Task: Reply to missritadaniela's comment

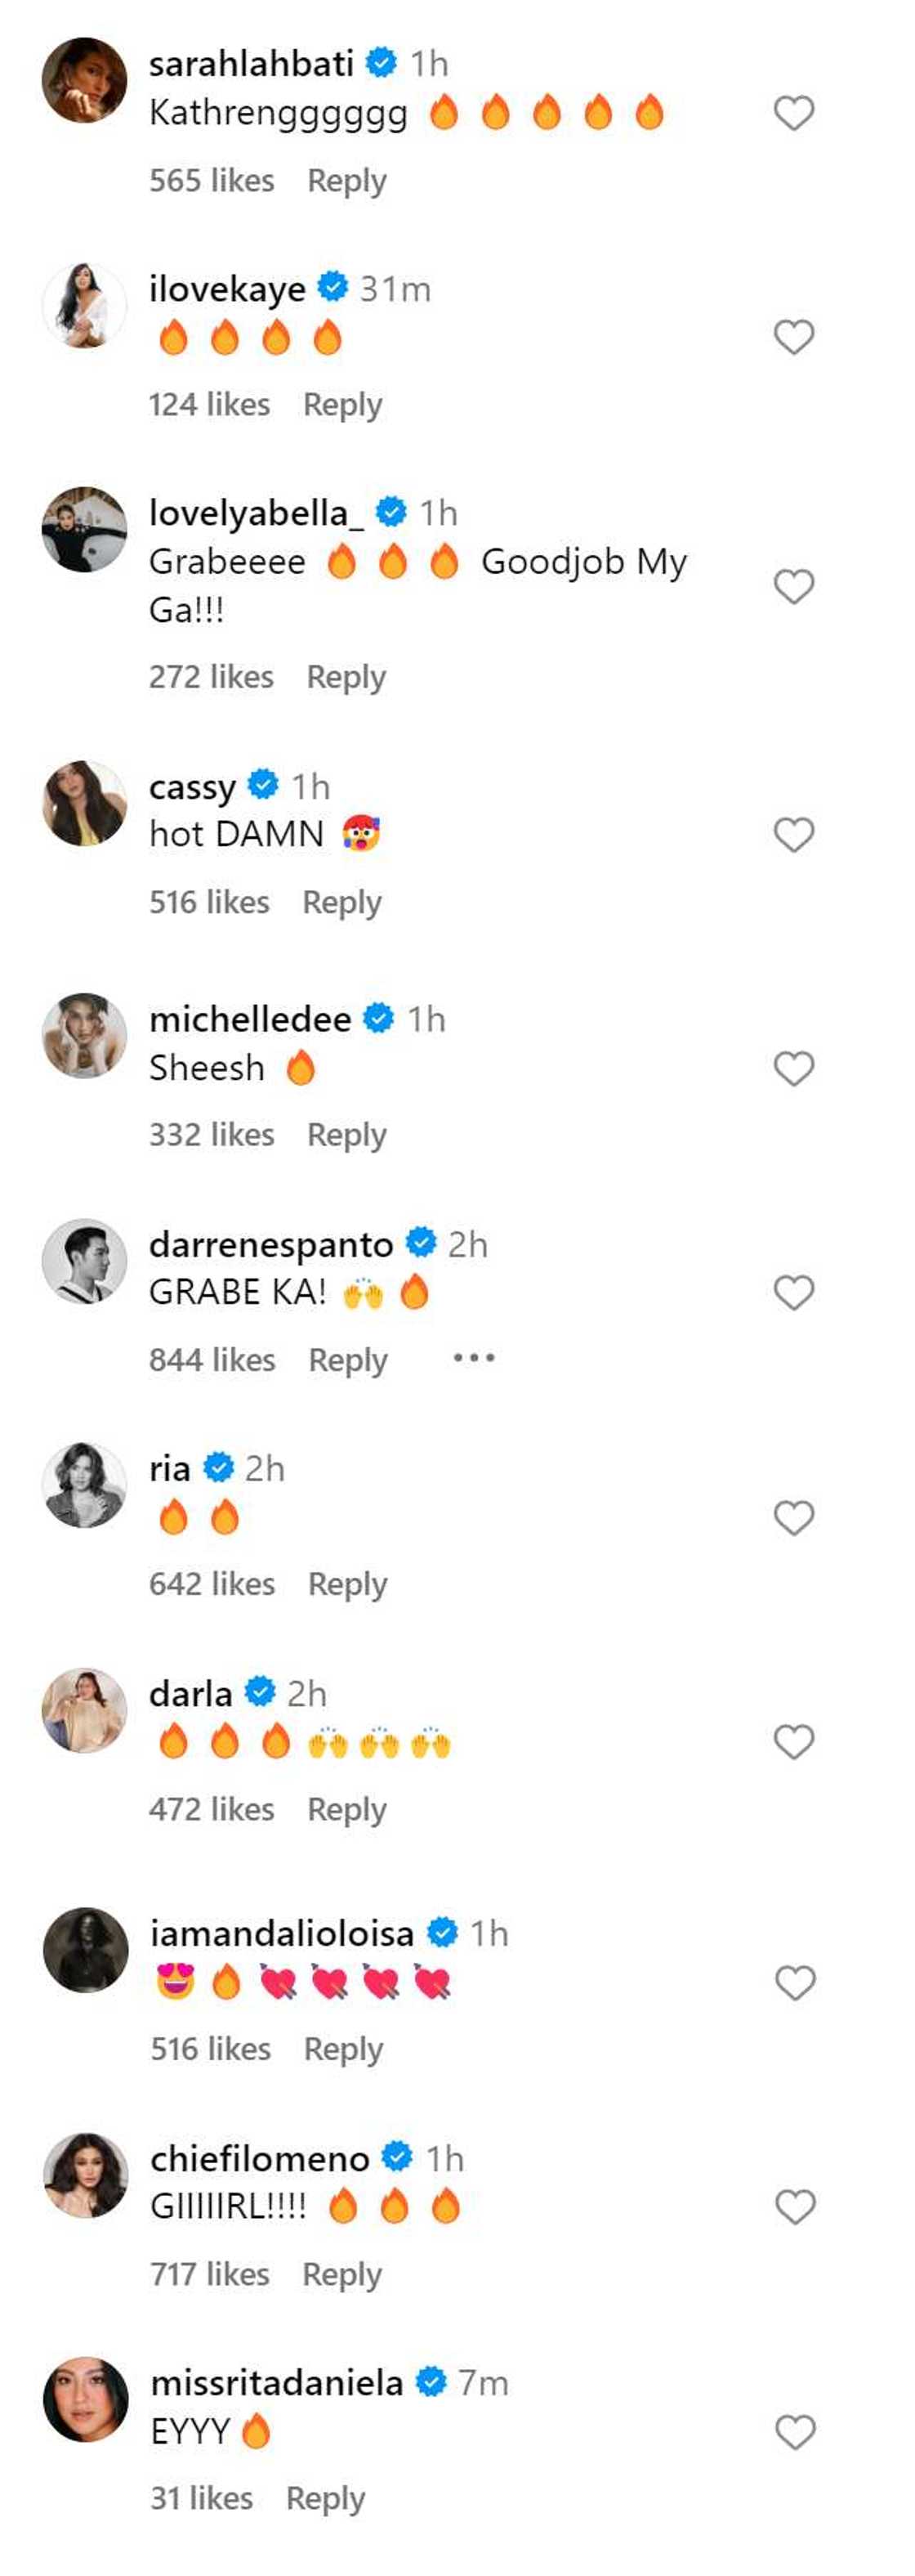Action: click(324, 2498)
